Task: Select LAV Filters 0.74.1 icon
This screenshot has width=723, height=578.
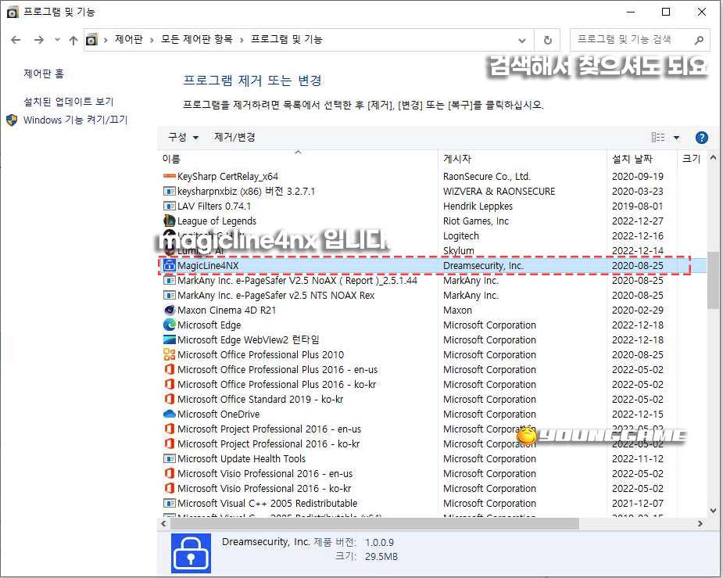Action: [x=170, y=206]
